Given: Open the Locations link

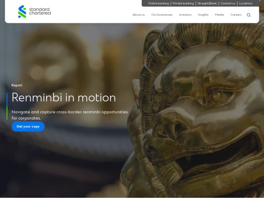Looking at the screenshot, I should (246, 4).
